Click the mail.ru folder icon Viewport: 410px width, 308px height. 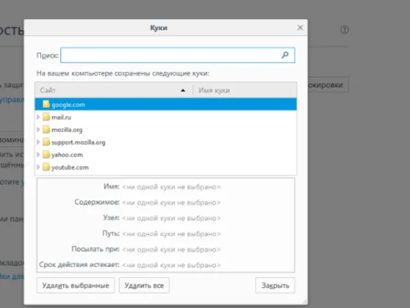(46, 117)
